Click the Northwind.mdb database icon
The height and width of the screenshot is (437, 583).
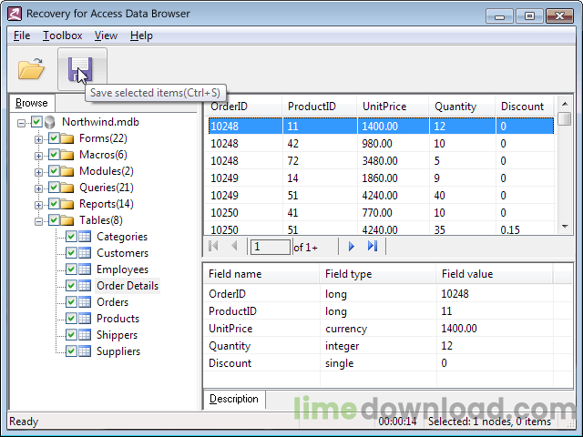pyautogui.click(x=49, y=122)
